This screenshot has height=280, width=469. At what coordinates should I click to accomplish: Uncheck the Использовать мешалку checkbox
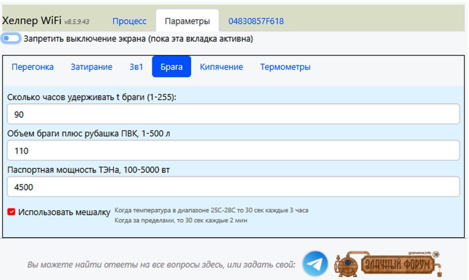11,212
